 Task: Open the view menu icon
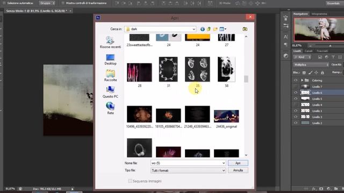coord(223,29)
